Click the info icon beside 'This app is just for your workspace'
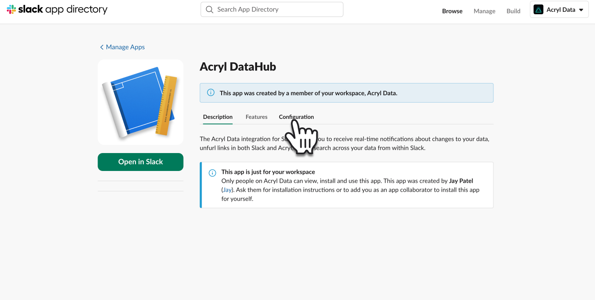The height and width of the screenshot is (300, 595). coord(212,173)
